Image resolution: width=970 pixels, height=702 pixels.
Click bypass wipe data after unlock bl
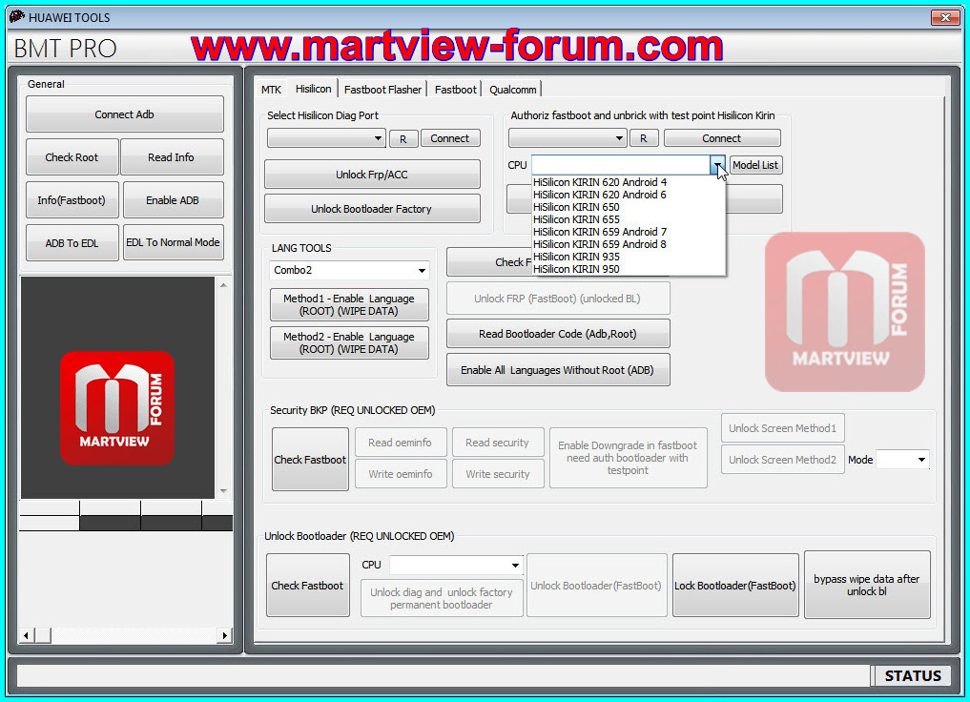[867, 585]
